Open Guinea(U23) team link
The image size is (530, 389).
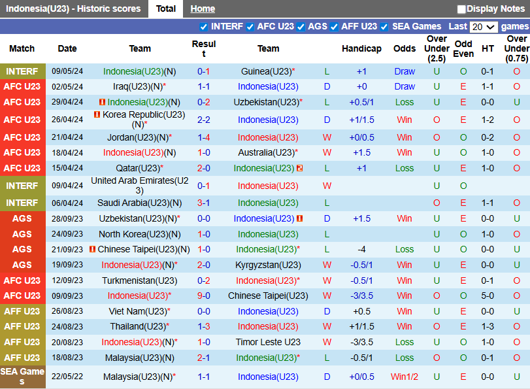pyautogui.click(x=268, y=71)
